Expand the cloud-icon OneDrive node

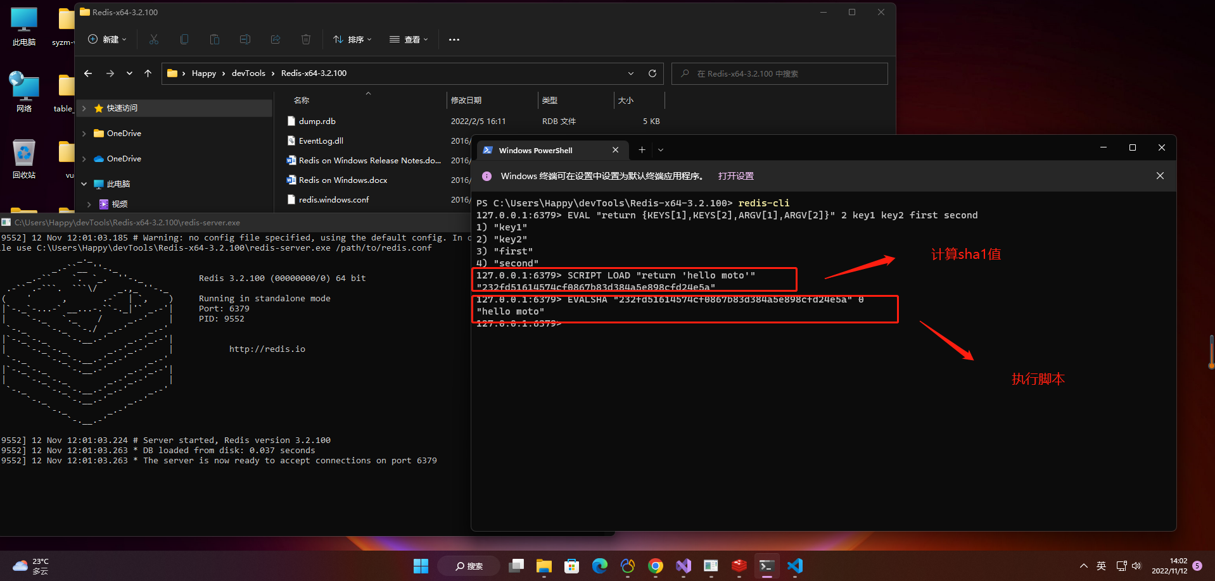(84, 159)
